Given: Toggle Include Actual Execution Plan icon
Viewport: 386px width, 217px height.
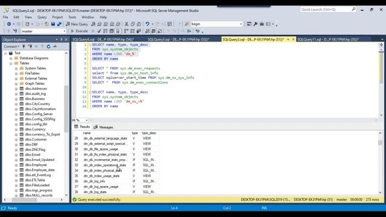Looking at the screenshot, I should (126, 31).
